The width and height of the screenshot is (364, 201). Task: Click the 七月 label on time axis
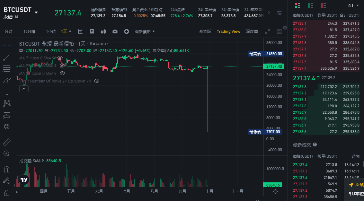pos(126,191)
